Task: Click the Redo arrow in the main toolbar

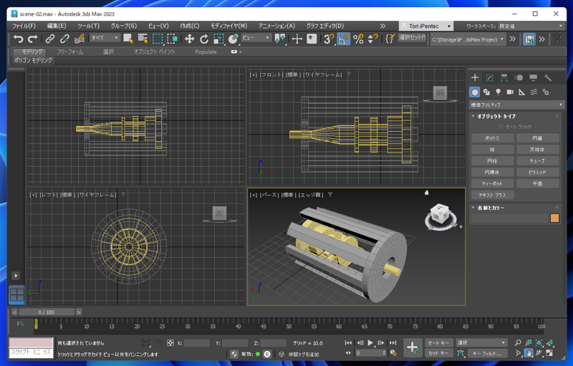Action: tap(33, 39)
